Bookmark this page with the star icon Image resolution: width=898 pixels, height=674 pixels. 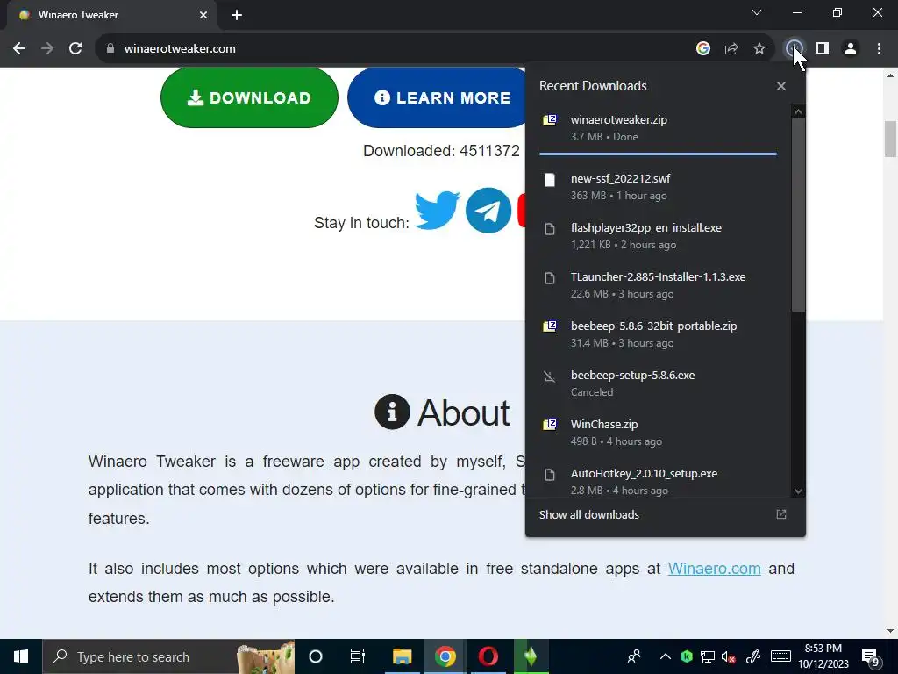(x=759, y=49)
